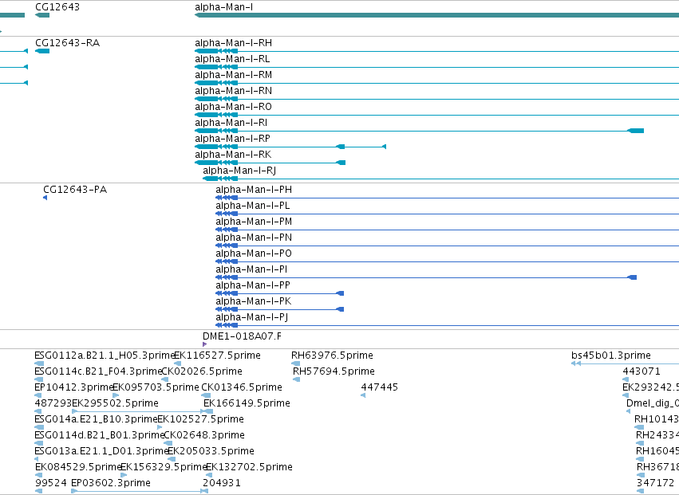679x495 pixels.
Task: Click EST RH16045 label
Action: click(657, 451)
